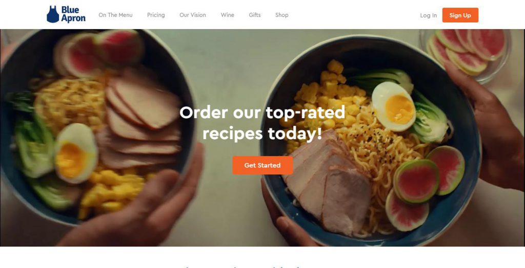The image size is (525, 268).
Task: Click the blurred left ramen bowl
Action: 97,127
